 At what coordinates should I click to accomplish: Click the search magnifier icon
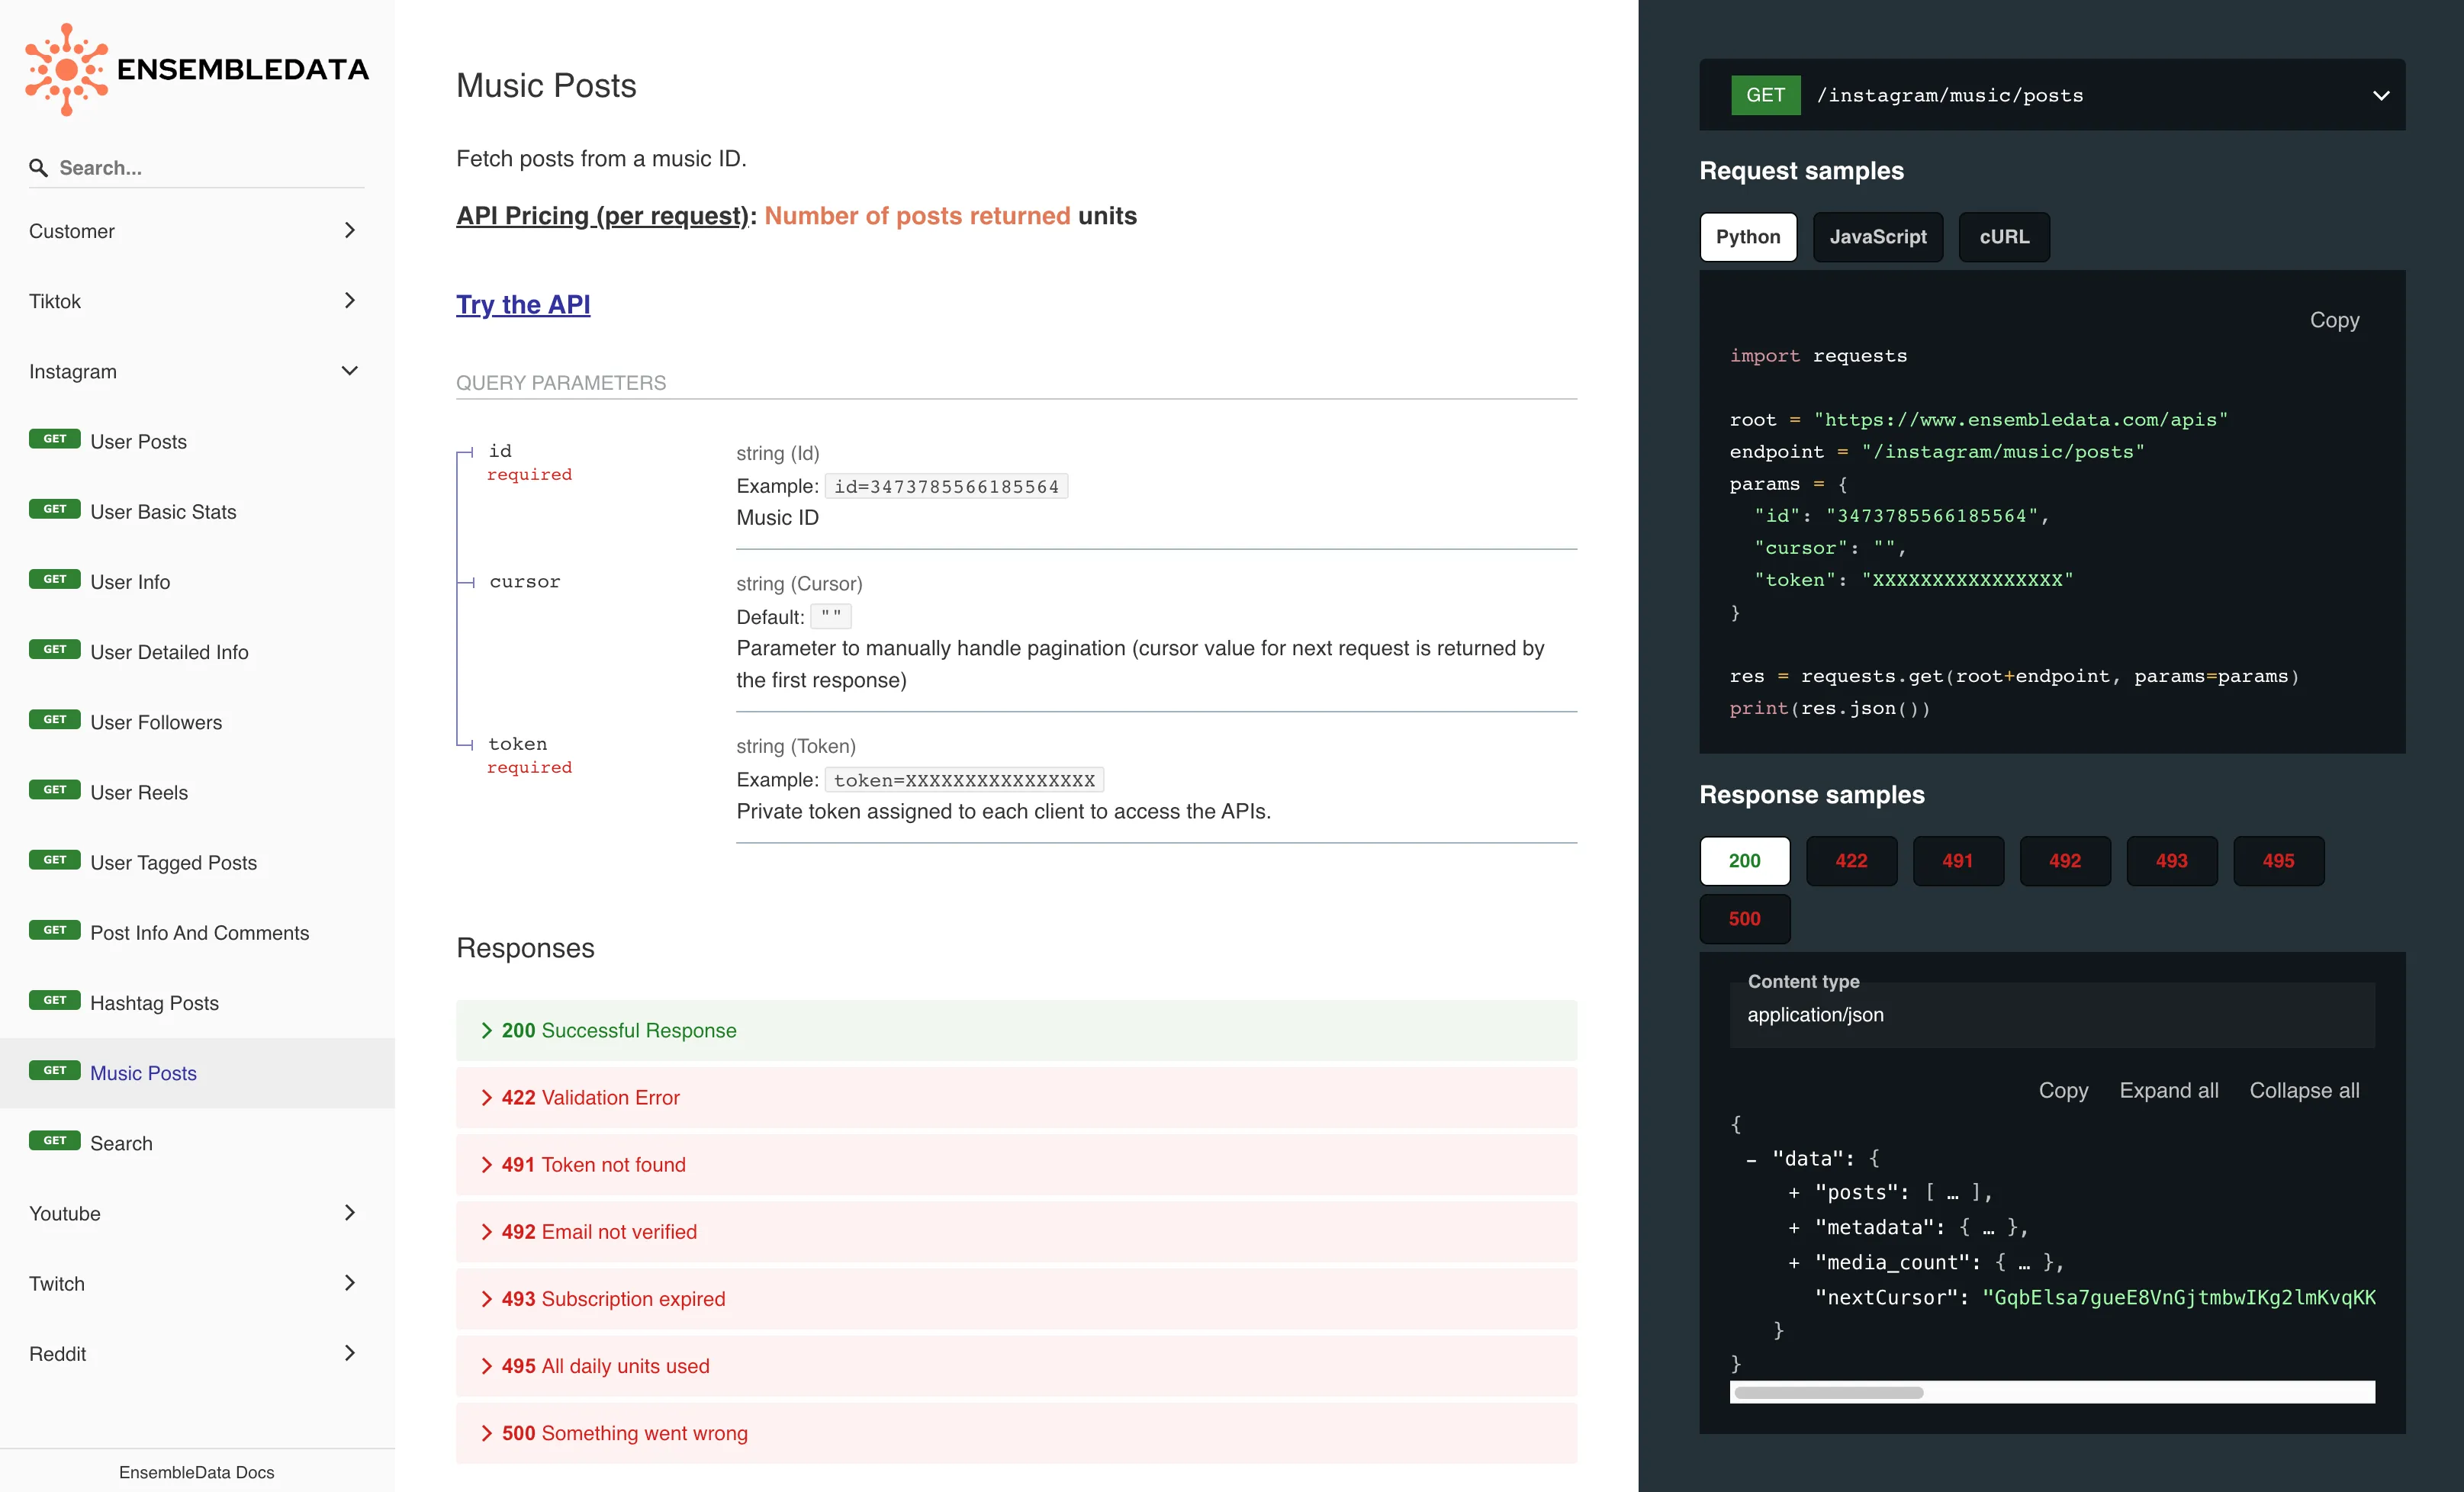[38, 168]
